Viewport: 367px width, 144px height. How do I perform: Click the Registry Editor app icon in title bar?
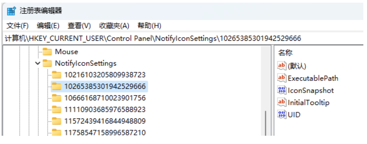tap(11, 11)
